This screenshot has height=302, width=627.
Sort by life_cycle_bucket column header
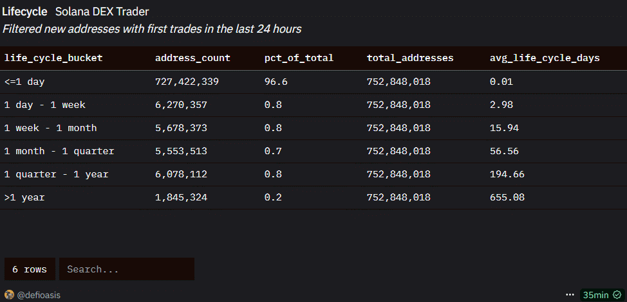(x=53, y=58)
